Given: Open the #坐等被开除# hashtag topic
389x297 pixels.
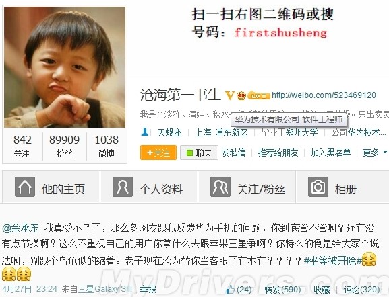Looking at the screenshot, I should coord(332,261).
